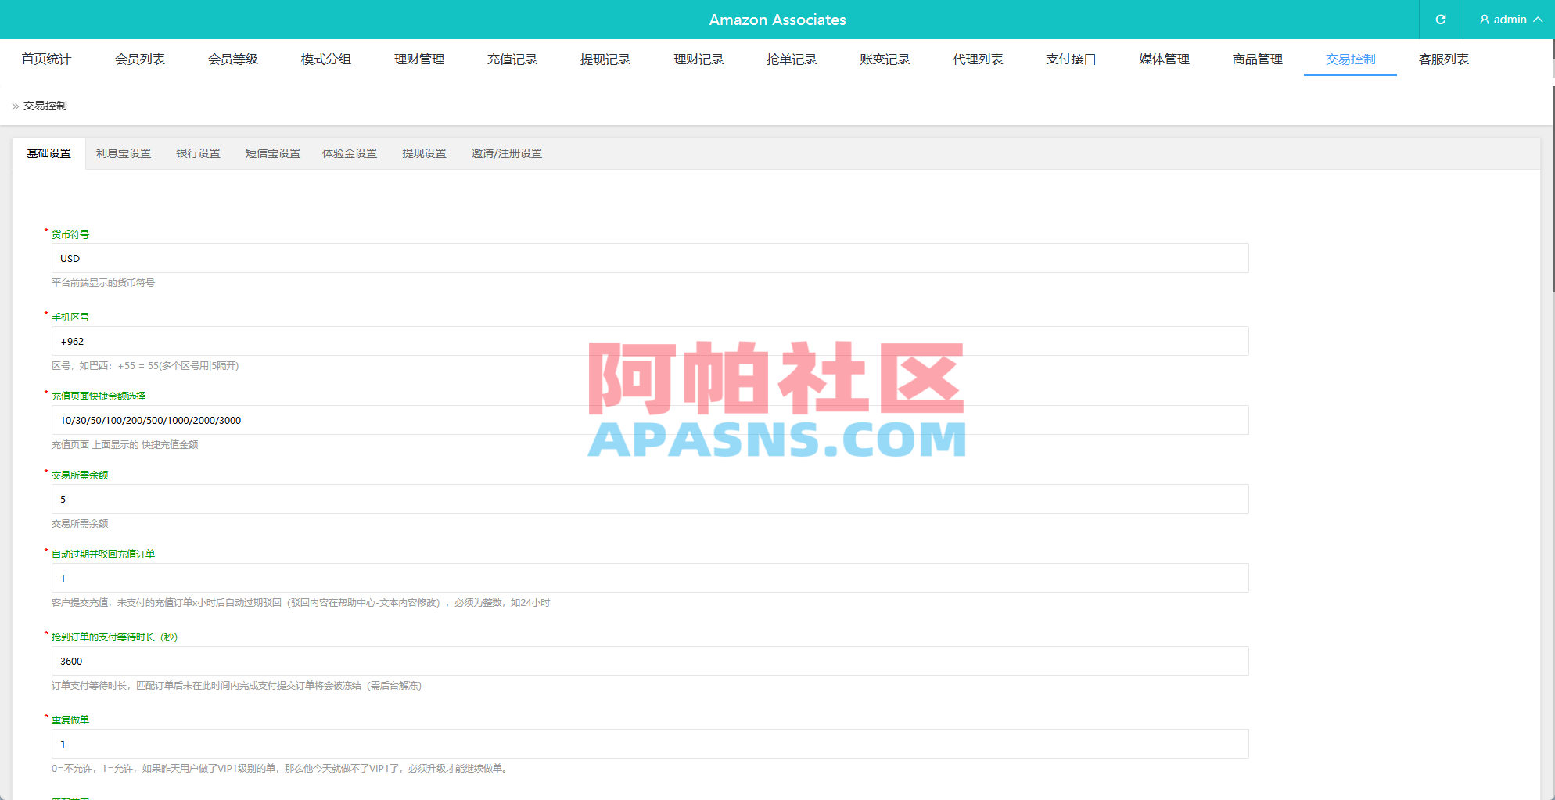This screenshot has height=800, width=1555.
Task: Go to 支付接口 page
Action: [x=1071, y=59]
